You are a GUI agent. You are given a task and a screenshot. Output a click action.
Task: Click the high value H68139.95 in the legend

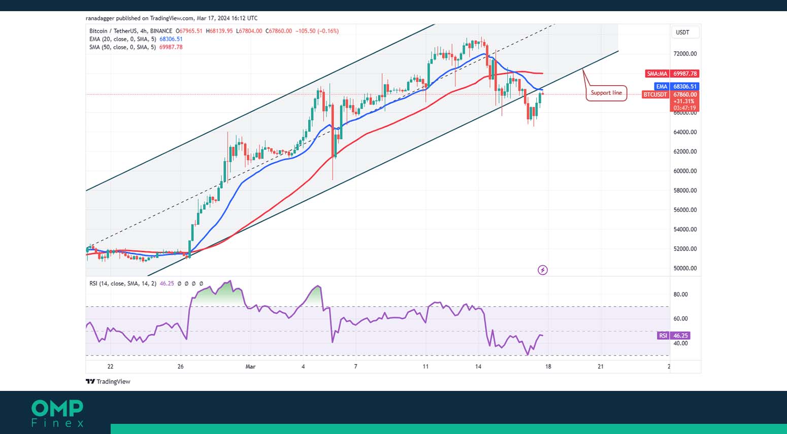click(x=219, y=31)
